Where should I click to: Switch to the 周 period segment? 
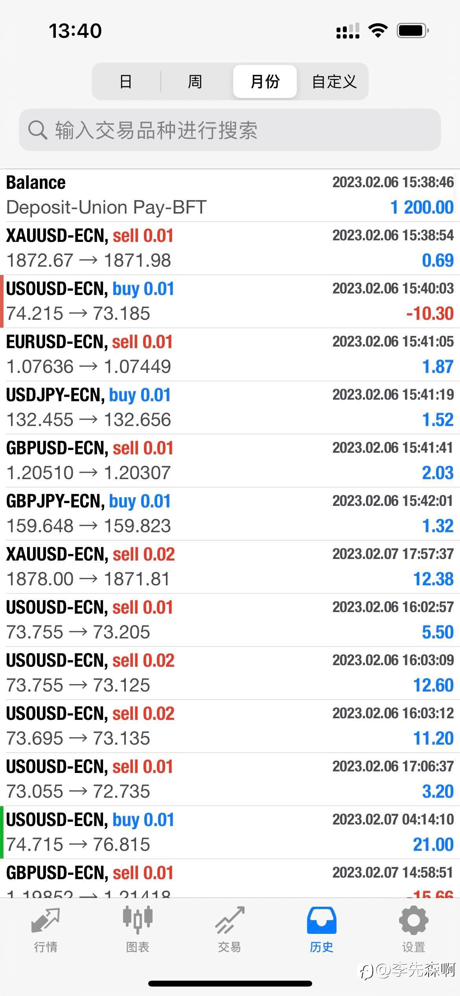tap(195, 81)
